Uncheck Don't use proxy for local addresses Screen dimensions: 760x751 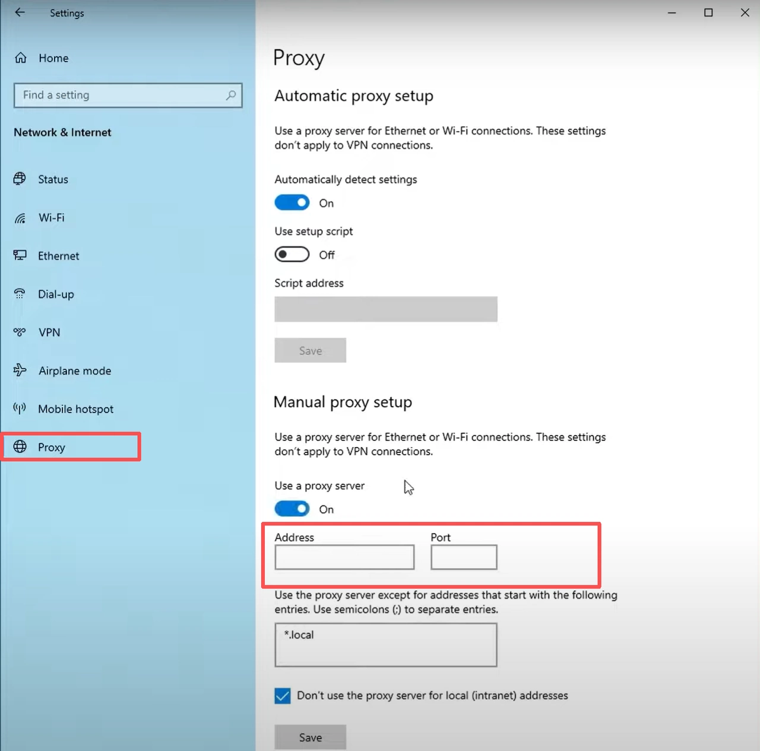[282, 696]
